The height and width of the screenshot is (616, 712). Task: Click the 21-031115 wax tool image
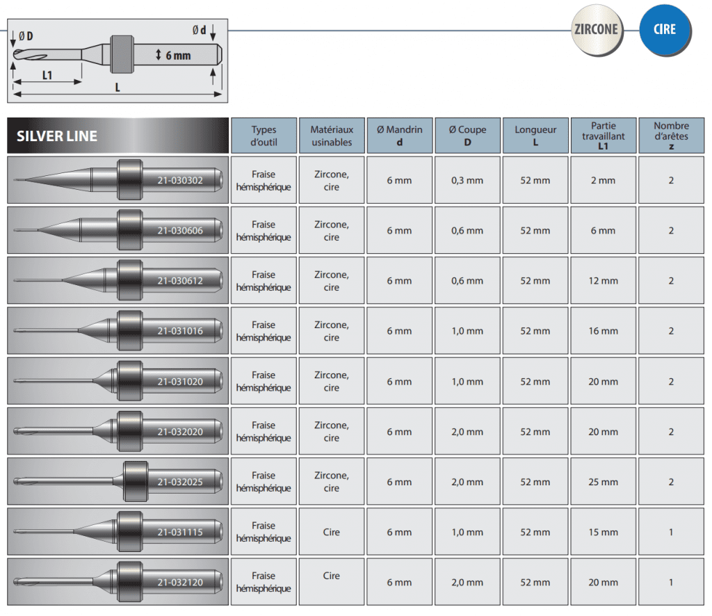pos(118,532)
